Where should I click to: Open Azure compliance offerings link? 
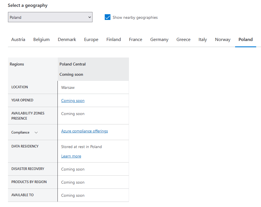(85, 131)
